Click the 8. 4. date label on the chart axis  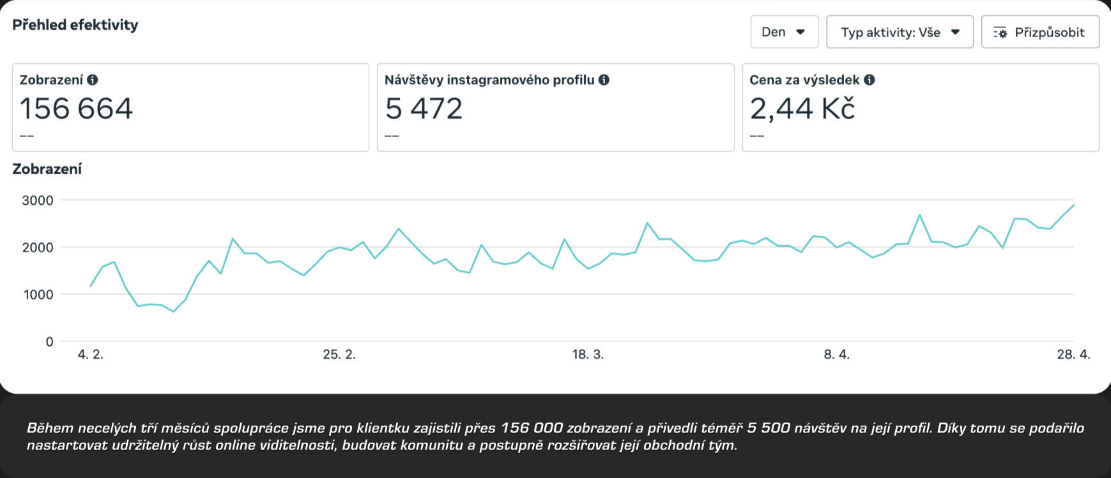(x=836, y=355)
